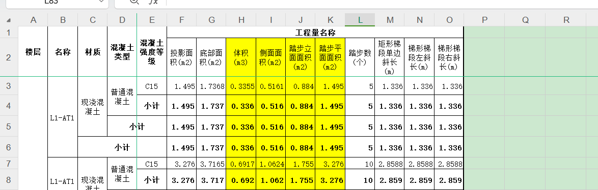Click the 踏步数(个) header cell
The height and width of the screenshot is (190, 598).
(x=360, y=57)
